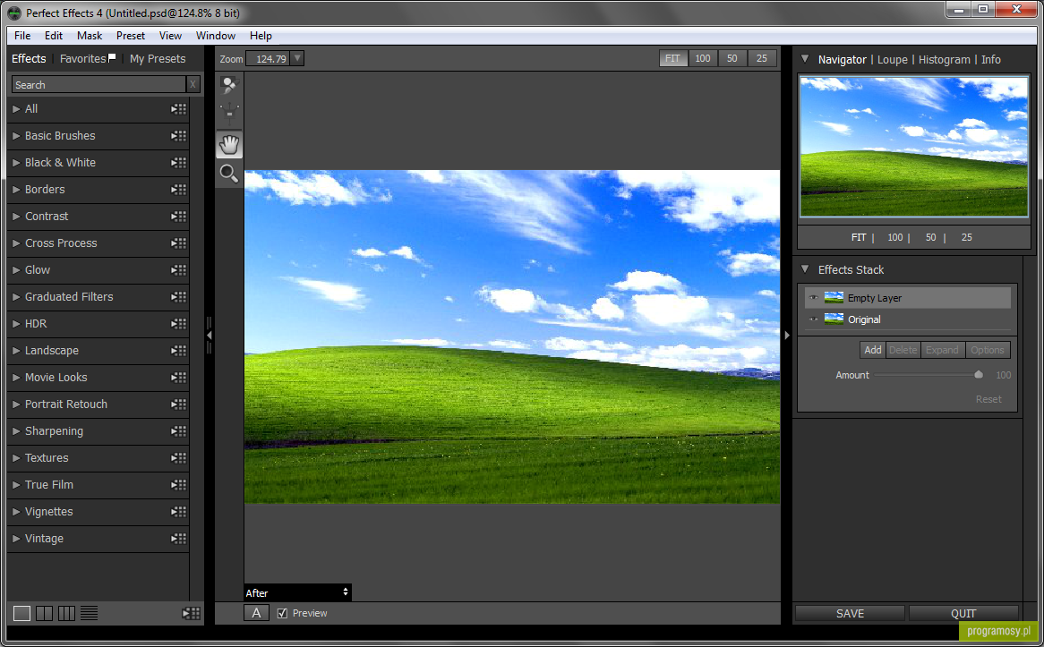The height and width of the screenshot is (647, 1044).
Task: Switch to three column browser layout
Action: point(66,613)
